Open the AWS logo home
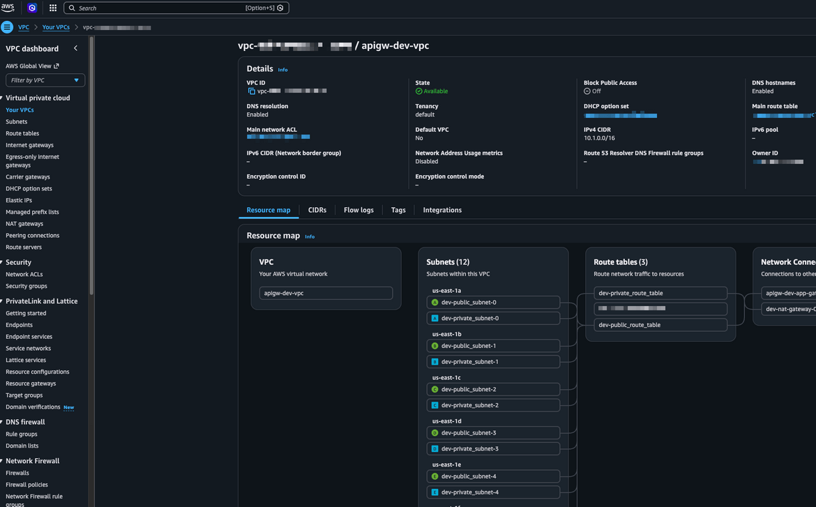Viewport: 816px width, 507px height. click(8, 7)
